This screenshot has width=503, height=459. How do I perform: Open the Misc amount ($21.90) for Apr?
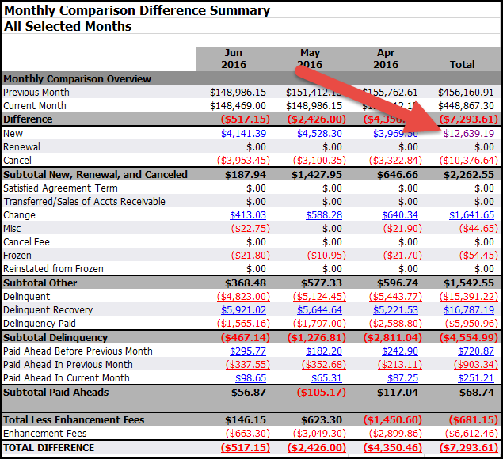[x=400, y=228]
